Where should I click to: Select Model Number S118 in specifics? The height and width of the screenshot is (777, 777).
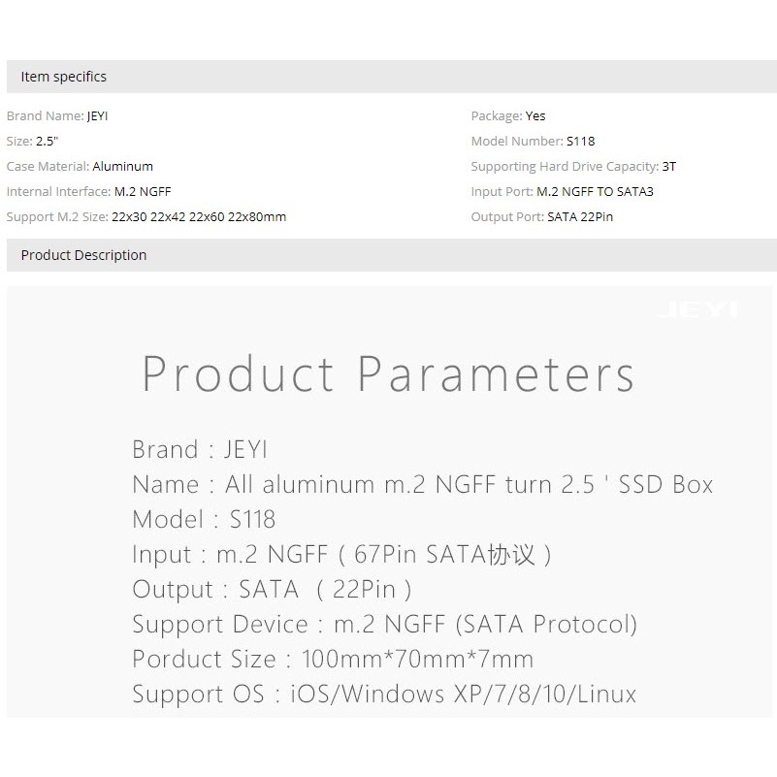click(580, 142)
